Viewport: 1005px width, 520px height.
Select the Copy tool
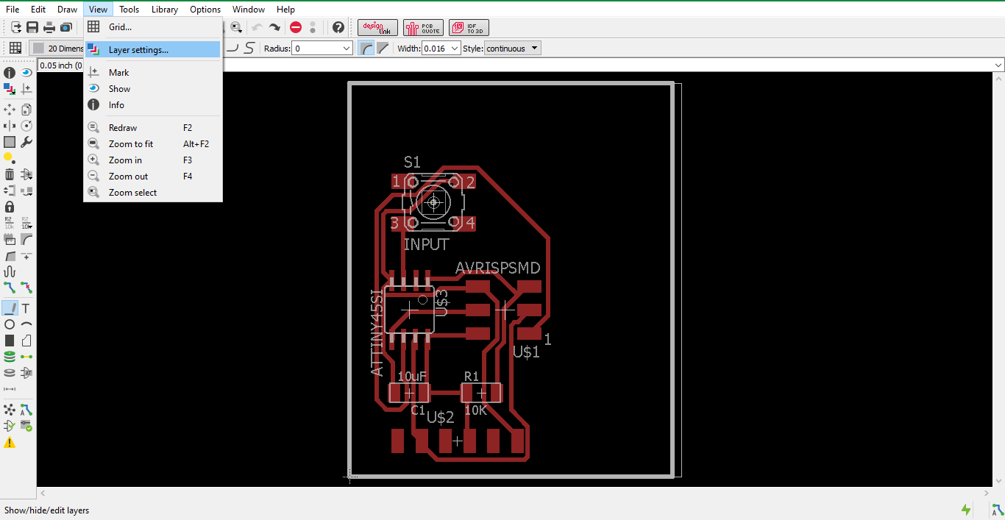tap(26, 110)
